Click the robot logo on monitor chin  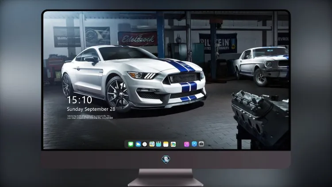point(166,160)
